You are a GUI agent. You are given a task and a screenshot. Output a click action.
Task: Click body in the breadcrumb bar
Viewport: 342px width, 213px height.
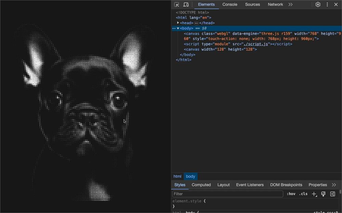190,176
